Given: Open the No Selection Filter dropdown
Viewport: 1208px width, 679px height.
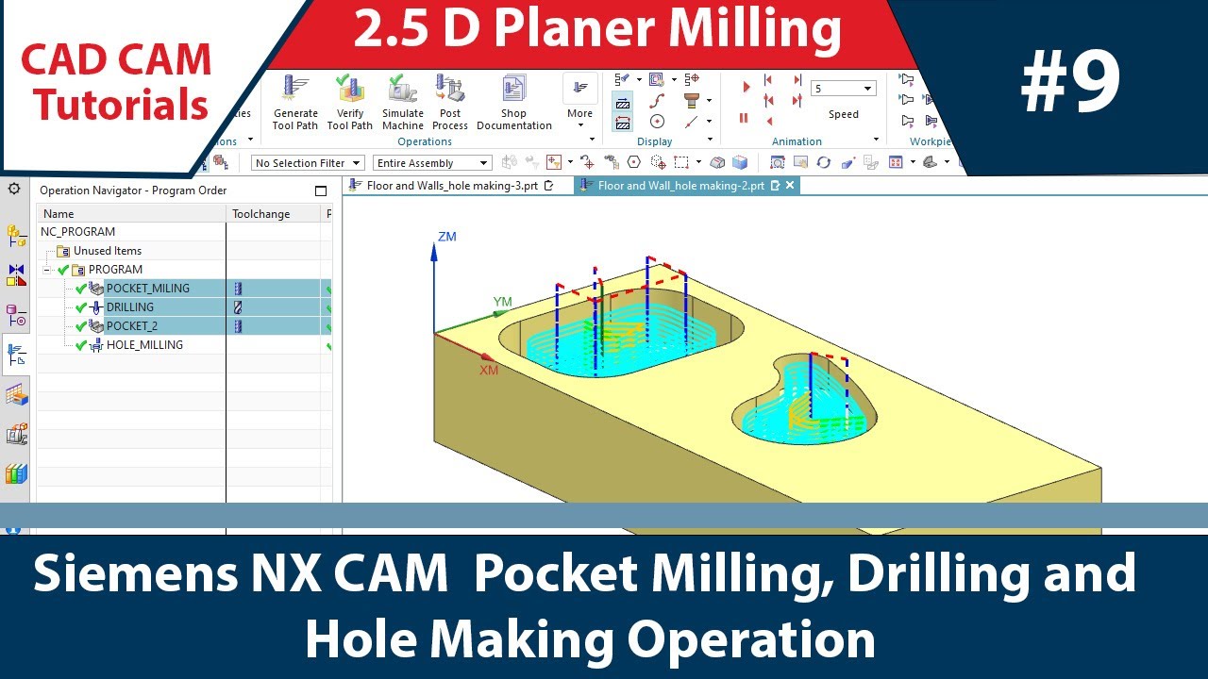Looking at the screenshot, I should click(308, 163).
